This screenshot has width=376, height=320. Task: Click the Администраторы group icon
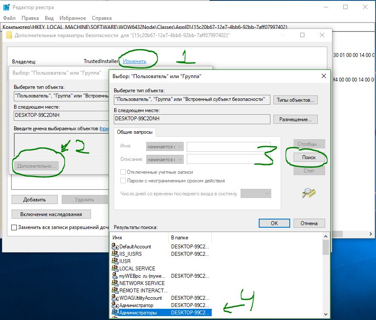coord(115,312)
